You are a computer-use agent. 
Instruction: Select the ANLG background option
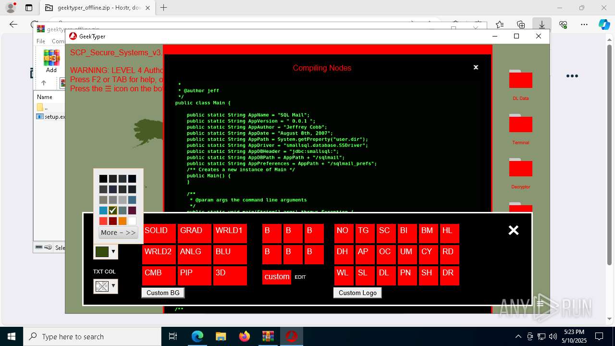[x=195, y=255]
